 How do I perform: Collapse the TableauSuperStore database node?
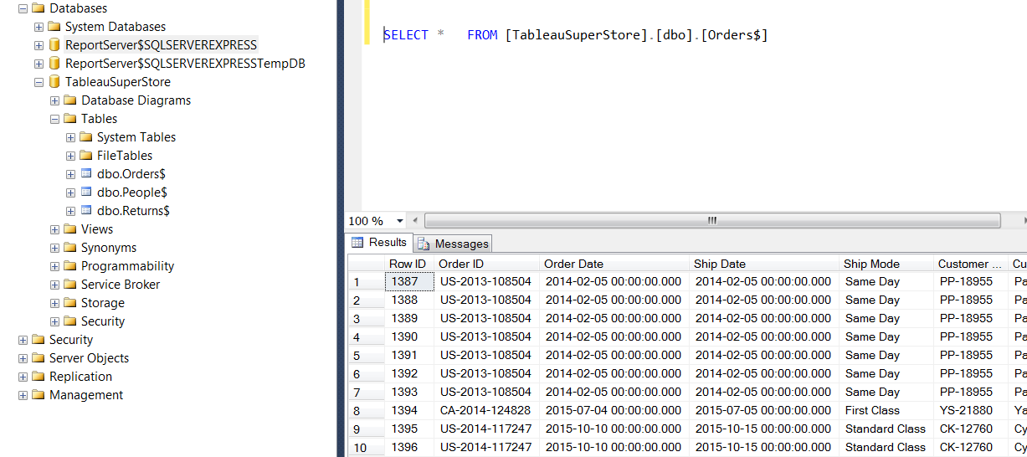point(39,82)
